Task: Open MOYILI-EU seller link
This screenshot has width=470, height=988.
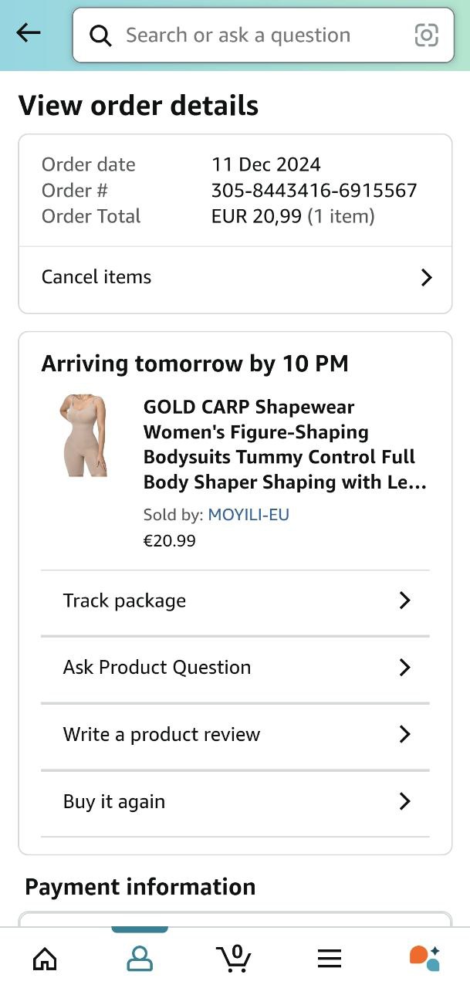Action: point(249,515)
